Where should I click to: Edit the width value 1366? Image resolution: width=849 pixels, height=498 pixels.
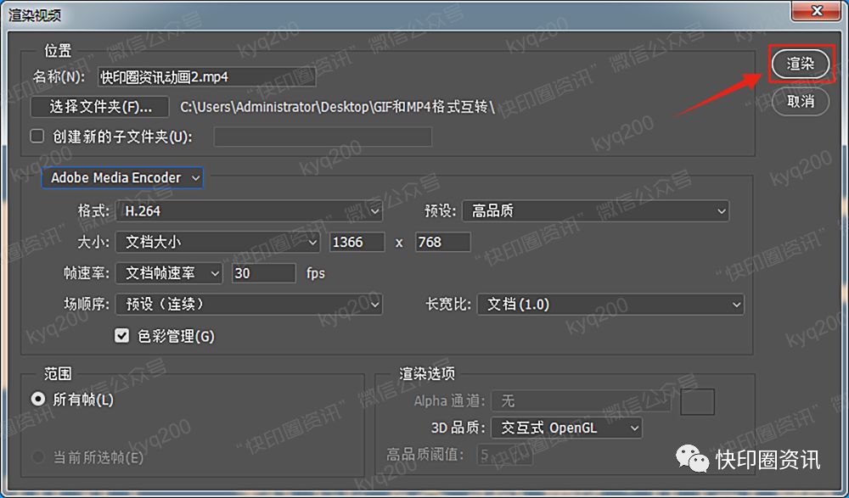point(357,242)
